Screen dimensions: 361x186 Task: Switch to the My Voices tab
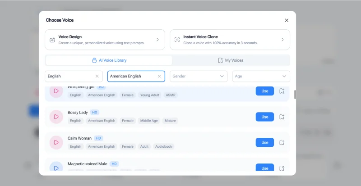coord(231,60)
